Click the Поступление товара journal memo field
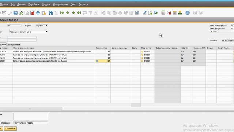 click(x=30, y=123)
